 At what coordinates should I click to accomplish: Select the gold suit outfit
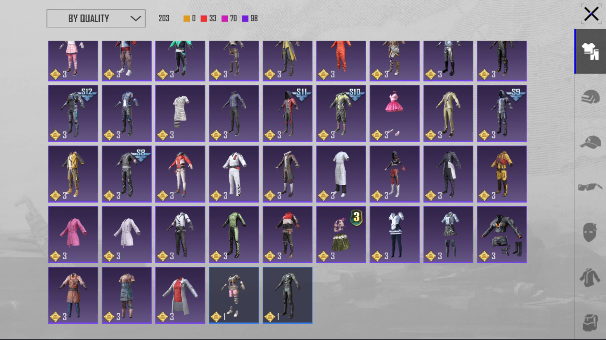(448, 113)
